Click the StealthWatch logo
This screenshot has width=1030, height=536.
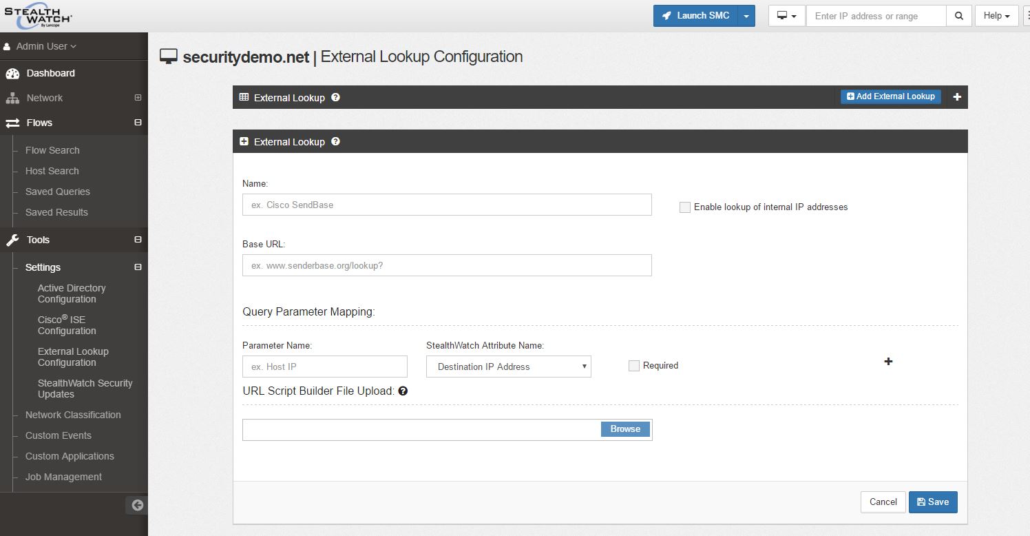[x=38, y=15]
